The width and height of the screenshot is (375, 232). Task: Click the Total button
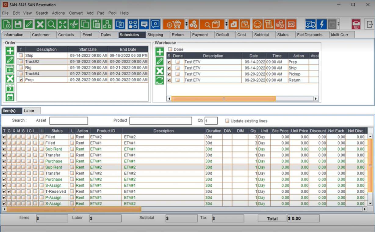pos(272,219)
